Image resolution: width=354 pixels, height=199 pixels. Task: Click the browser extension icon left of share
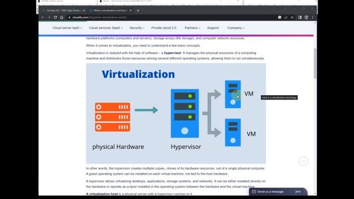click(279, 17)
